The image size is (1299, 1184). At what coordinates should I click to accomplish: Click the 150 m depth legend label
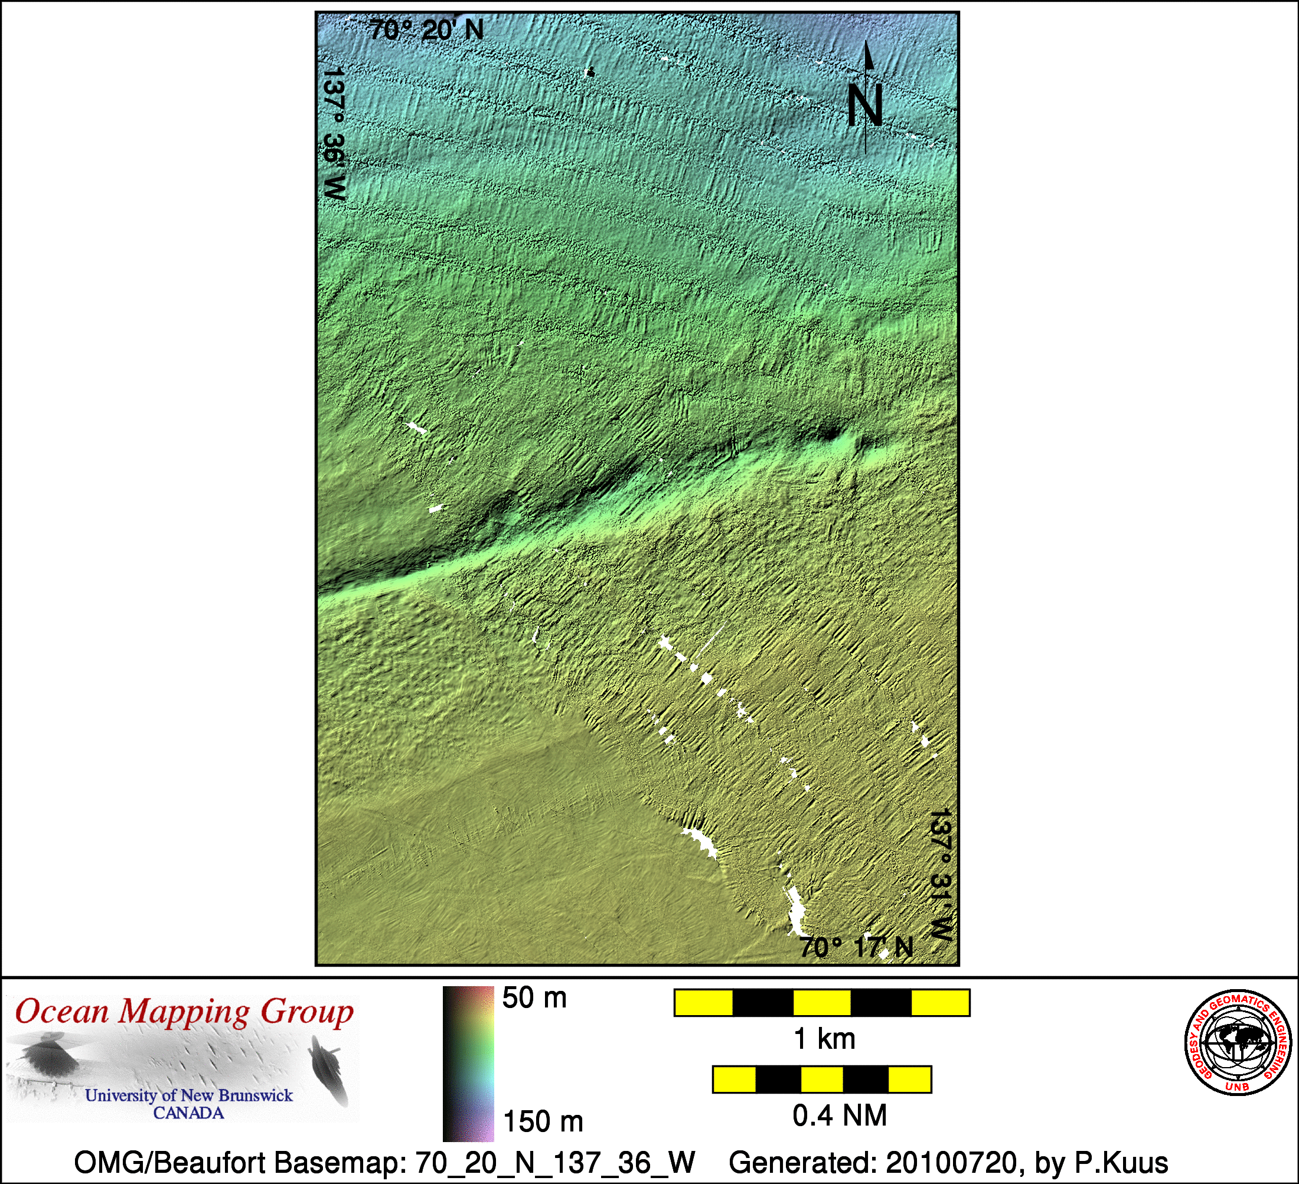tap(543, 1121)
